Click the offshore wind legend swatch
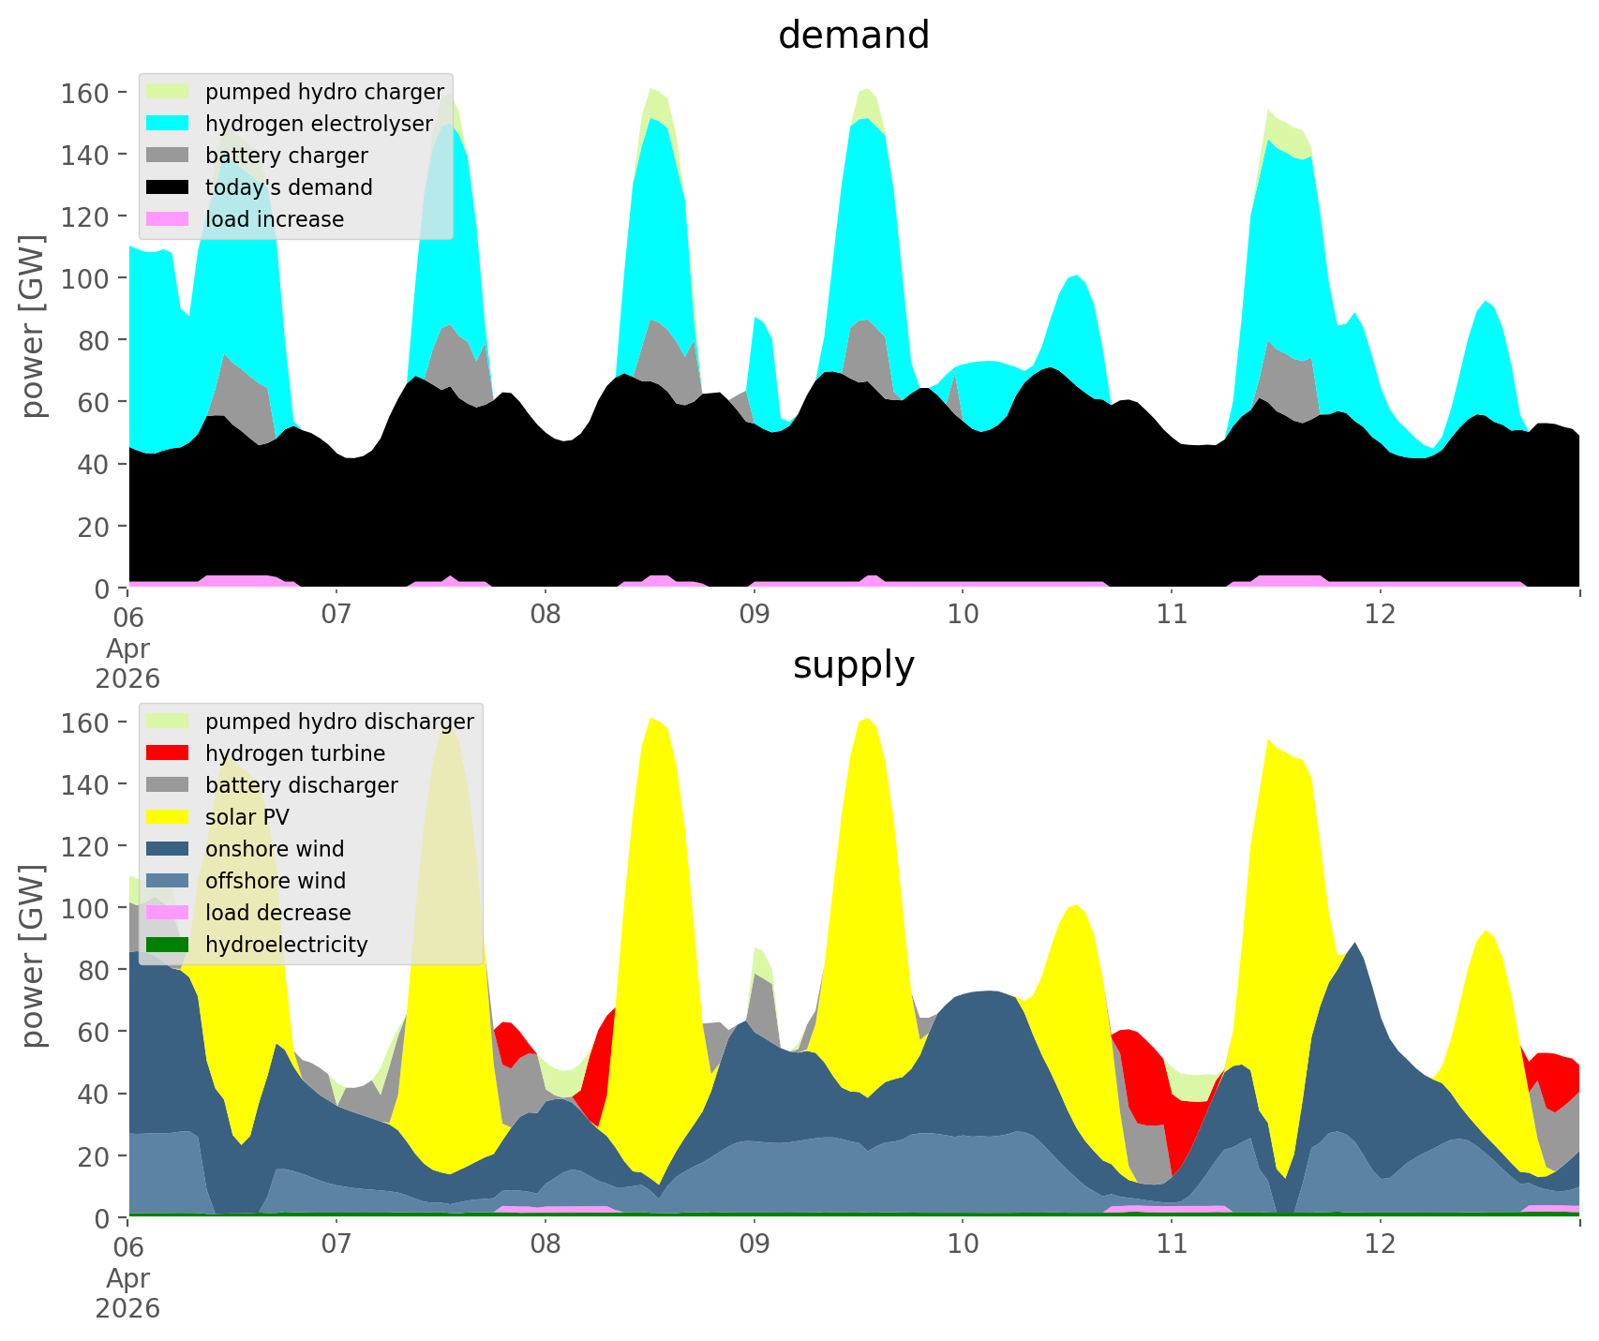This screenshot has width=1599, height=1341. click(169, 881)
